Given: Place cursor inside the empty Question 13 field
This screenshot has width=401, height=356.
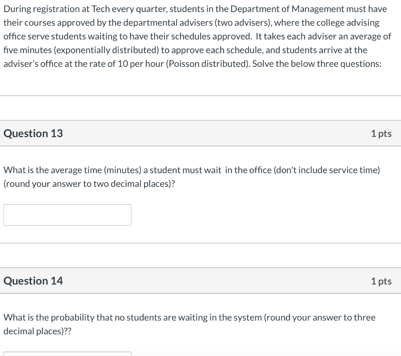Looking at the screenshot, I should (67, 214).
